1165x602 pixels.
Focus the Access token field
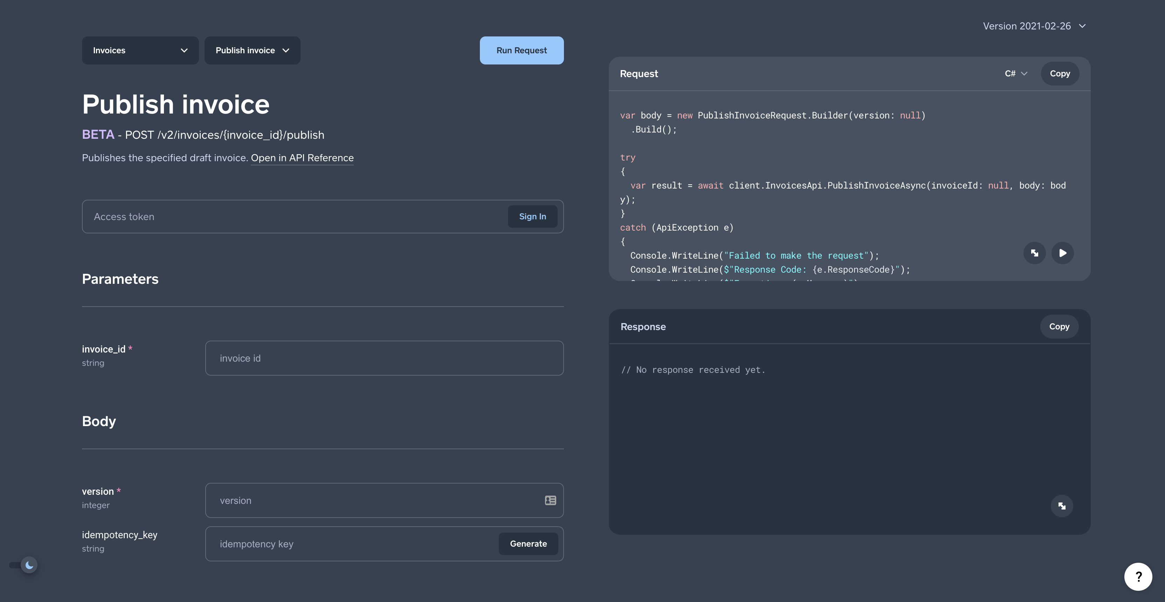point(294,217)
